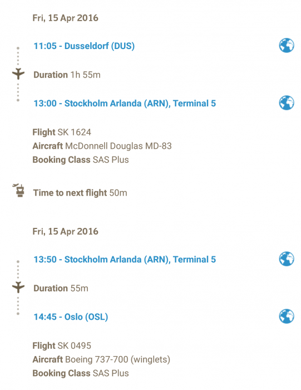This screenshot has height=390, width=301.
Task: Click the Aircraft McDonnell Douglas MD-83 line
Action: pos(102,146)
